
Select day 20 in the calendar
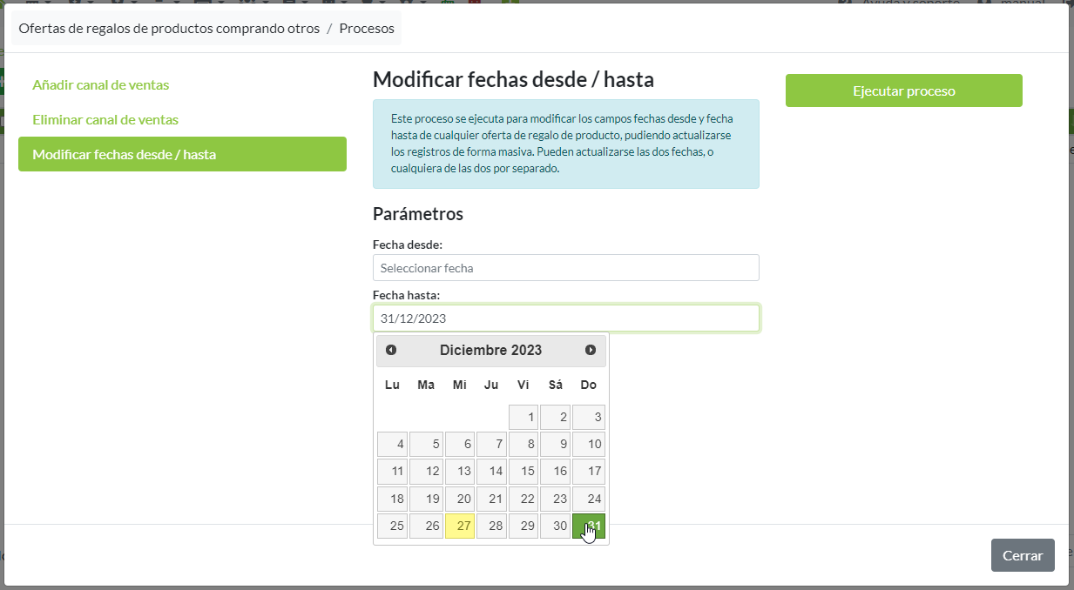pyautogui.click(x=460, y=499)
